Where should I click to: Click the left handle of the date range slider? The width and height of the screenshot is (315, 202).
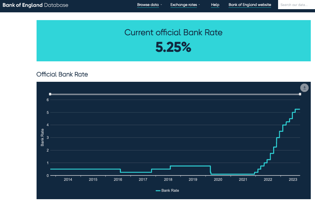[x=50, y=94]
